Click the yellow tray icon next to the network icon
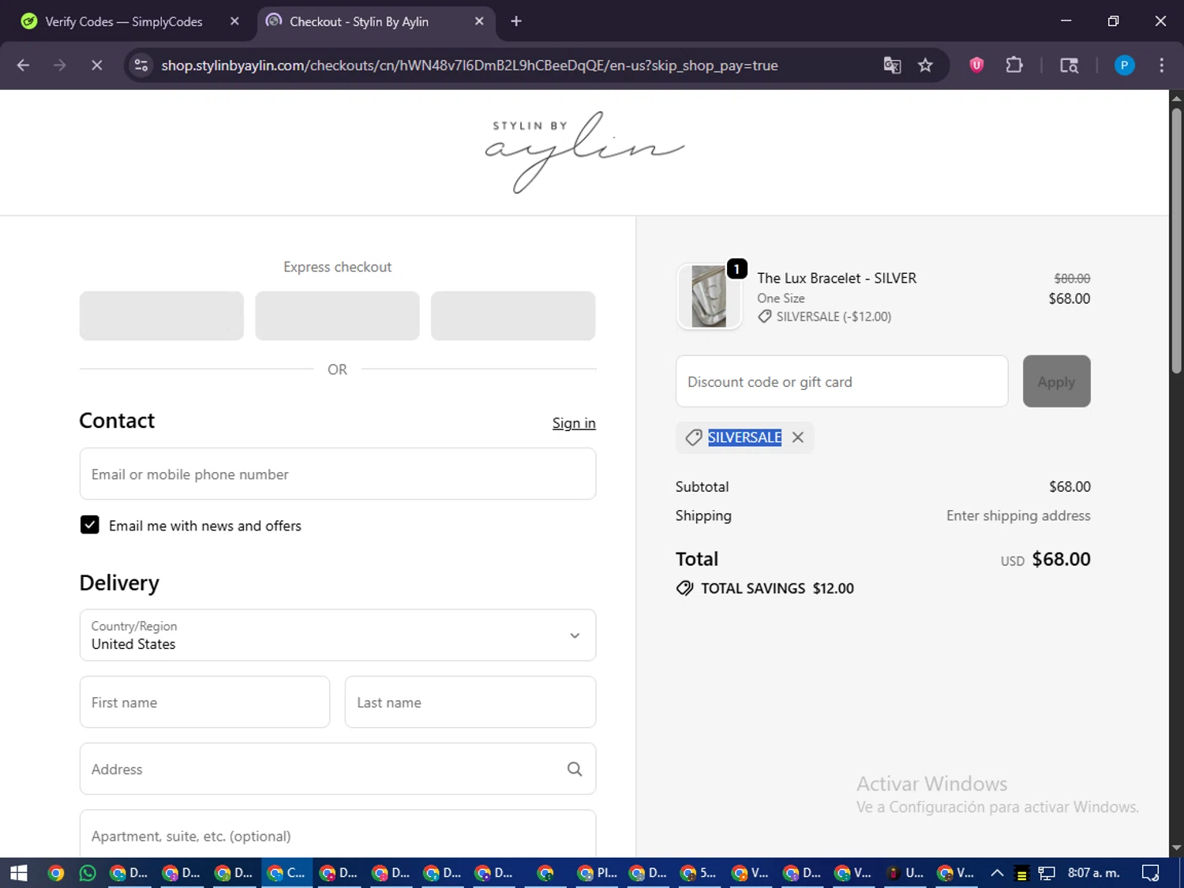Screen dimensions: 1184x888 1021,873
